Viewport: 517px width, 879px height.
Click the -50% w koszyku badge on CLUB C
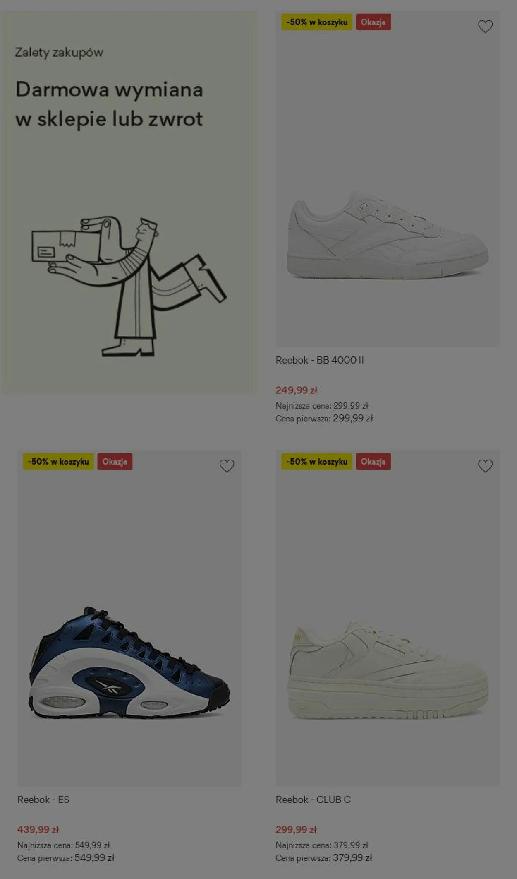(317, 461)
